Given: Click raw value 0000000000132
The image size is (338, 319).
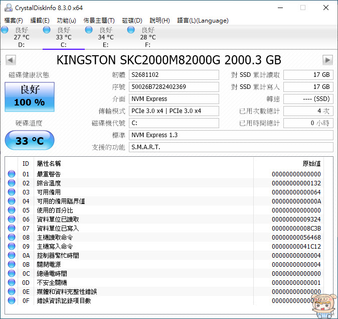Looking at the screenshot, I should click(296, 183).
